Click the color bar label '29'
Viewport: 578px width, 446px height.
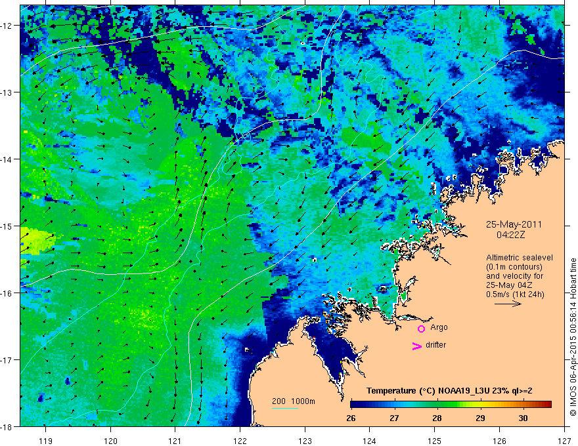480,418
